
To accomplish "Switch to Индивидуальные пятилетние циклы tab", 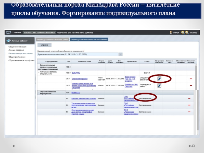I will click(52, 40).
